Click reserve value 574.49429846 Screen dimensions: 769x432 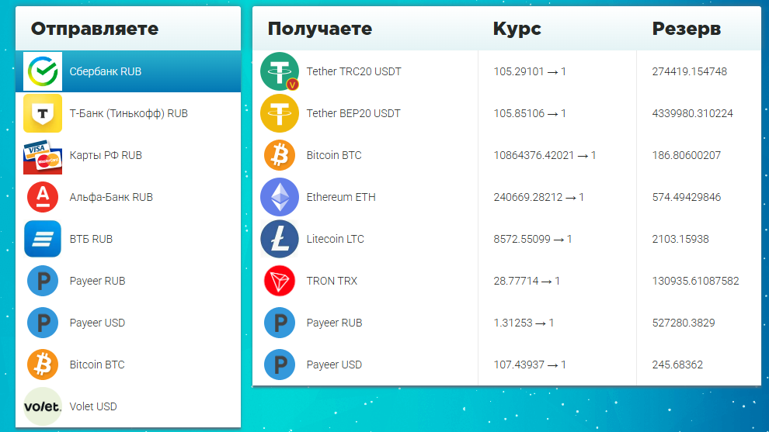coord(687,197)
